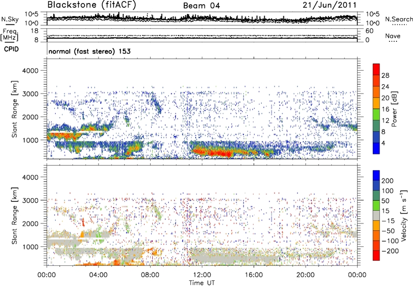Click the "Slant Range [km]" label of velocity panel
Screen dimensions: 413x286
[x=14, y=216]
